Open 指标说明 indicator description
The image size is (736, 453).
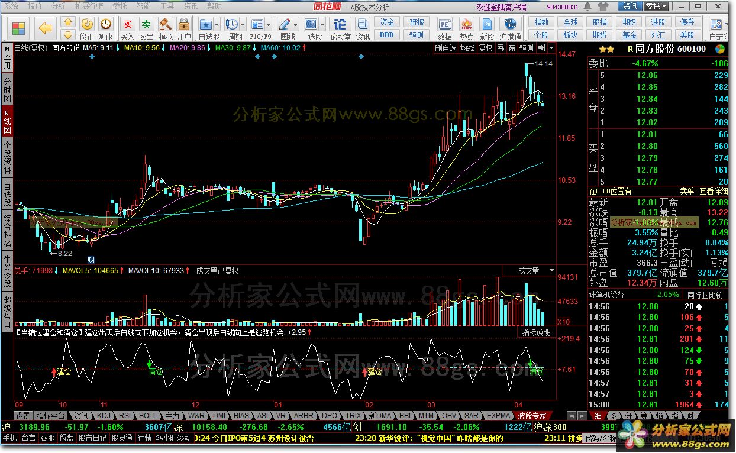click(x=537, y=332)
